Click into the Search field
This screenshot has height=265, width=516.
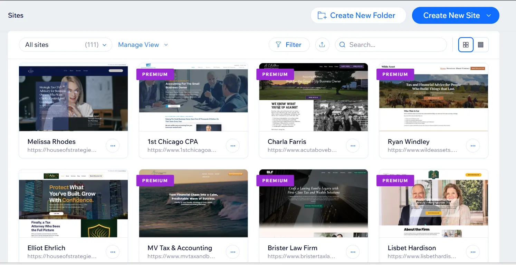(380, 45)
